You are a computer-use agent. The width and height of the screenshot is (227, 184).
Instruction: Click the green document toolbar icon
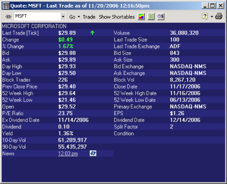[151, 17]
